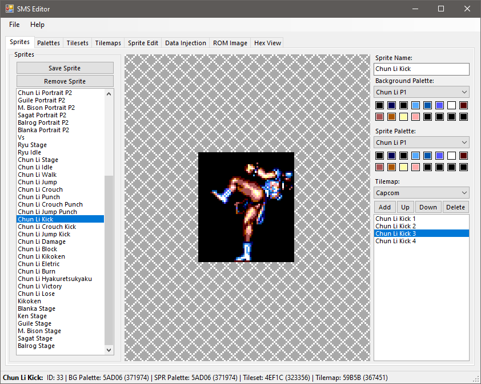The height and width of the screenshot is (384, 481).
Task: Select 'Guile Portrait P2' in sprite list
Action: (x=61, y=100)
